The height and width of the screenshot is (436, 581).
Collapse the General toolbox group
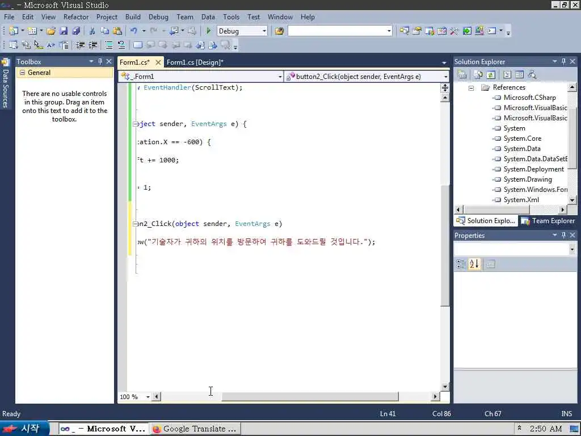[22, 73]
